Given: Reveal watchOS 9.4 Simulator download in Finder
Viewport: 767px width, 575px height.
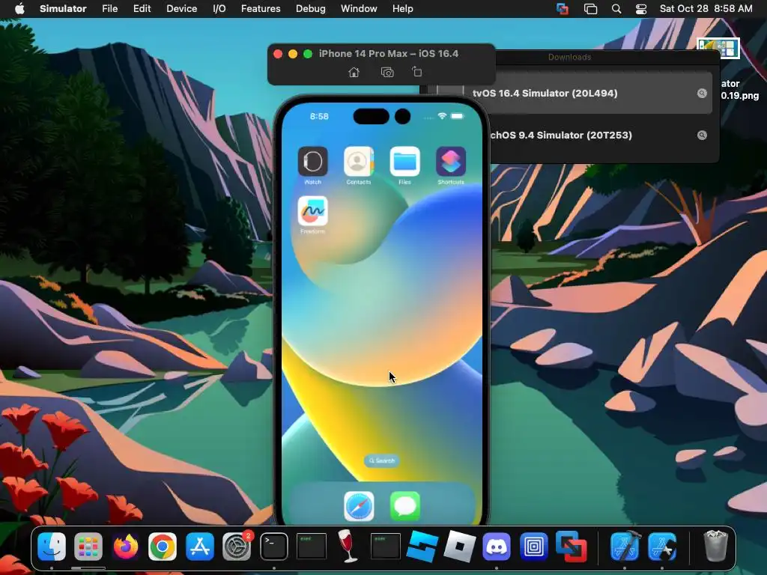Looking at the screenshot, I should [x=702, y=135].
